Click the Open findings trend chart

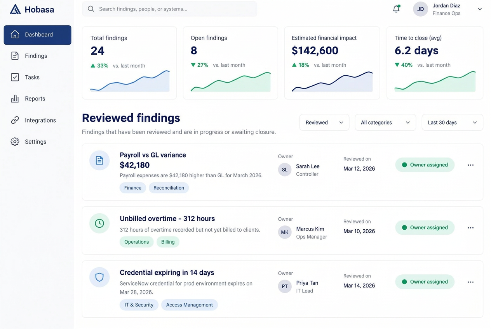231,81
